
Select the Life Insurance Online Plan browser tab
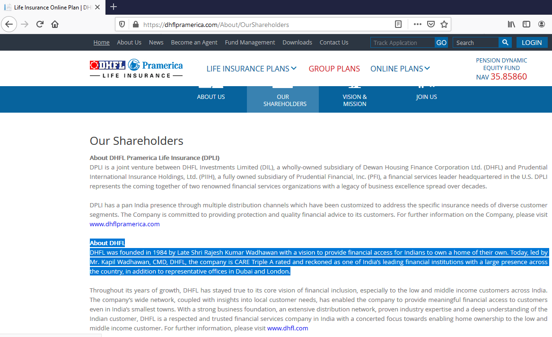[x=53, y=7]
